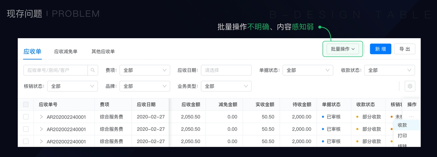Open the 批量操作 dropdown
This screenshot has height=157, width=437.
coord(343,49)
